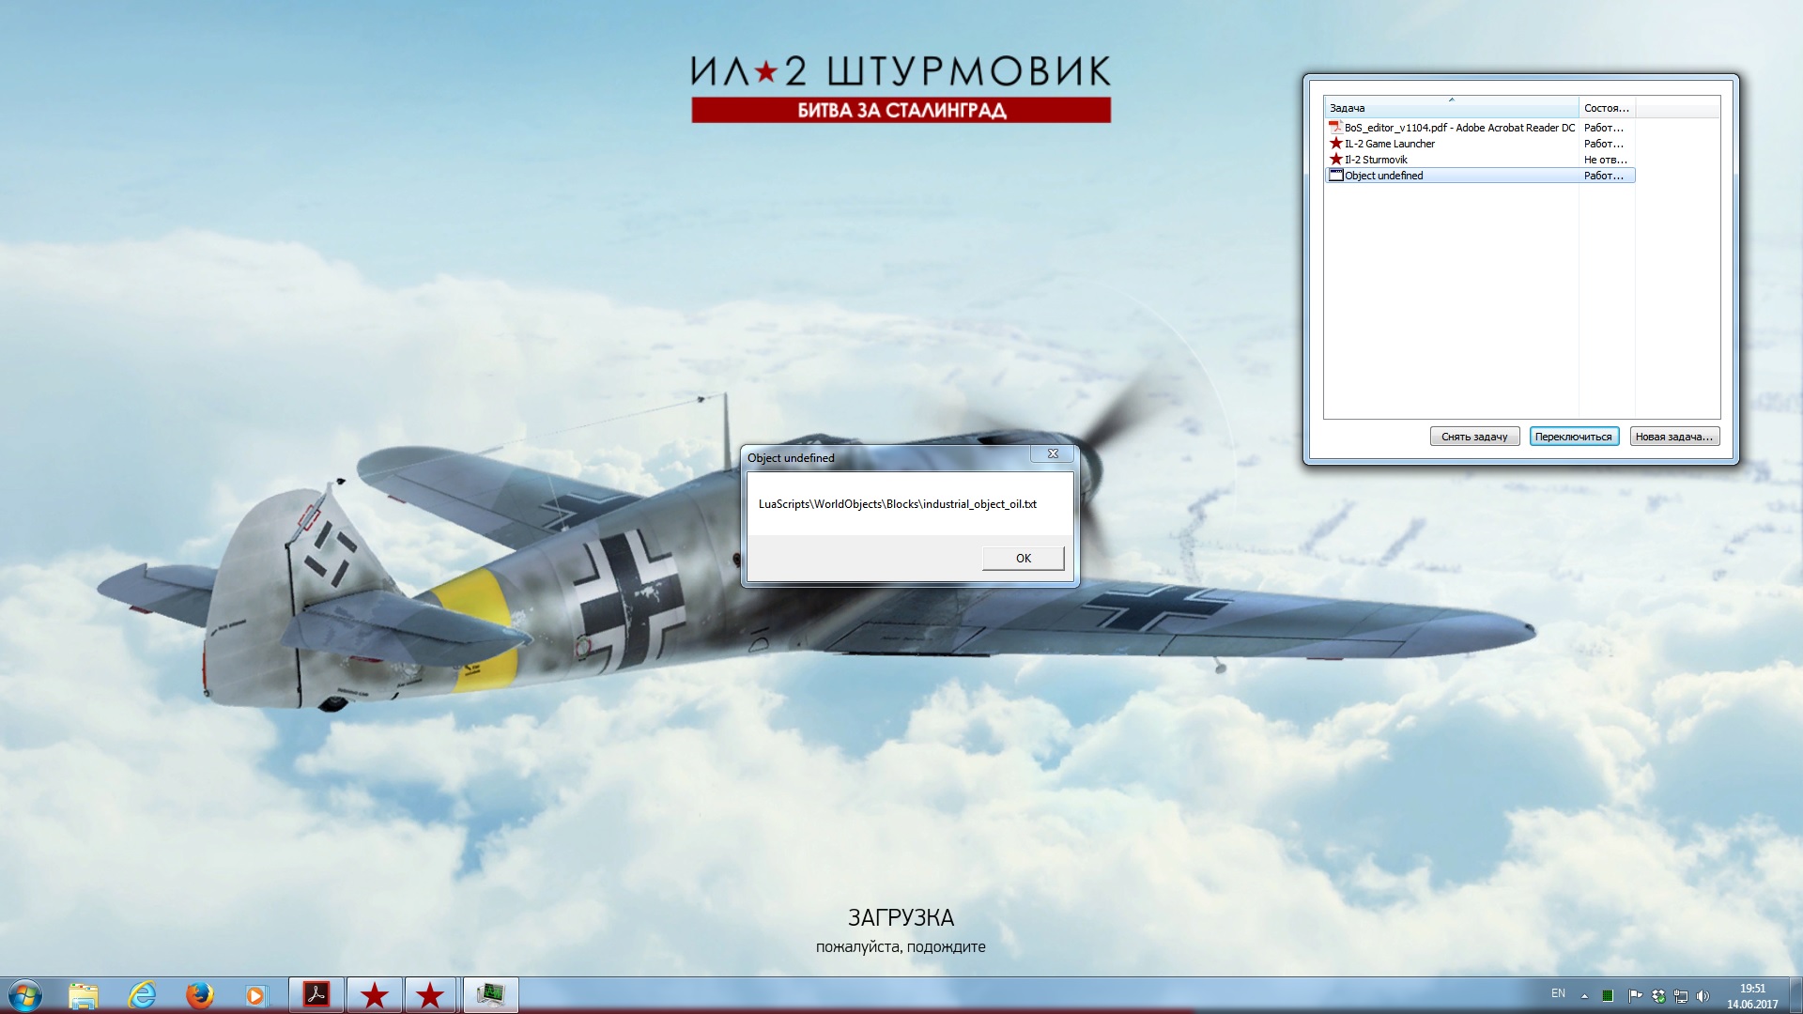Click the green CPU usage tray icon
Image resolution: width=1803 pixels, height=1014 pixels.
pos(1608,996)
